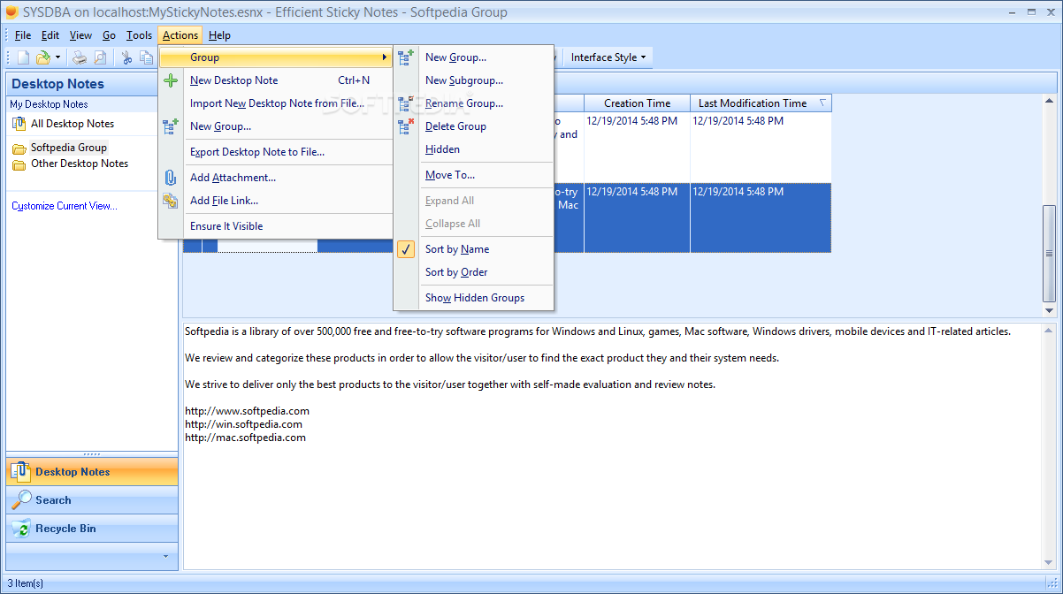Click the Cut scissors toolbar icon
Image resolution: width=1063 pixels, height=594 pixels.
[127, 57]
